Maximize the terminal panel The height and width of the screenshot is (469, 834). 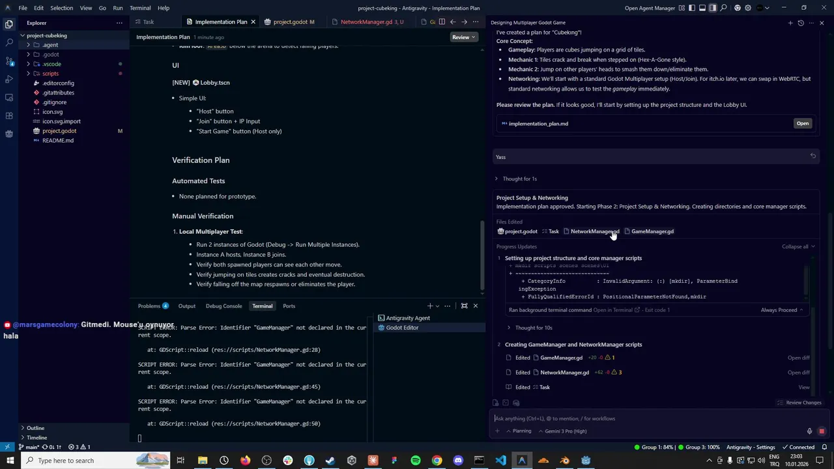(x=464, y=306)
